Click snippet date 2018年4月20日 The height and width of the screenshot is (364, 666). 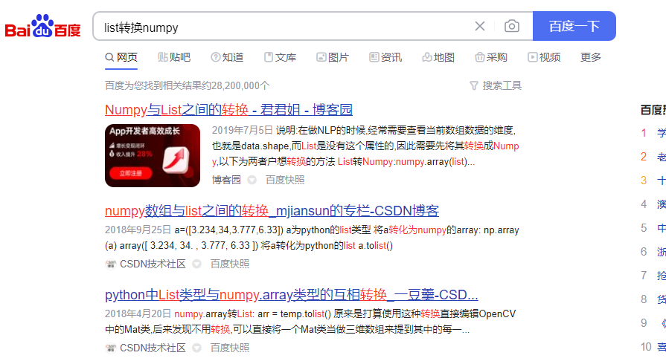click(x=138, y=314)
